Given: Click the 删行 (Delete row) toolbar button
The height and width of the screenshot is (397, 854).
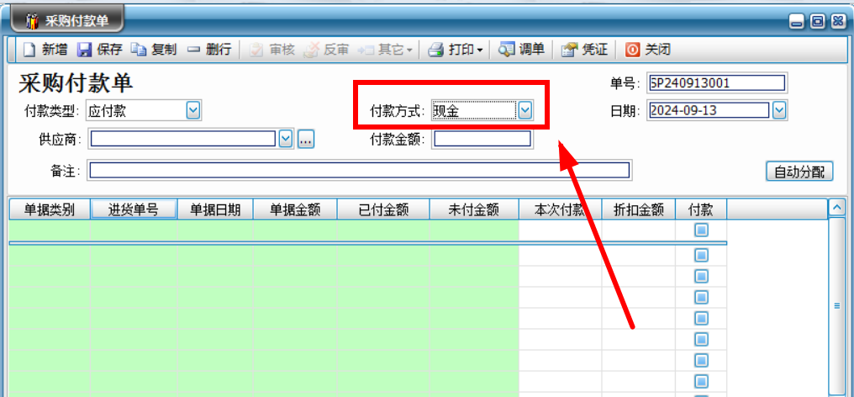Looking at the screenshot, I should click(209, 50).
